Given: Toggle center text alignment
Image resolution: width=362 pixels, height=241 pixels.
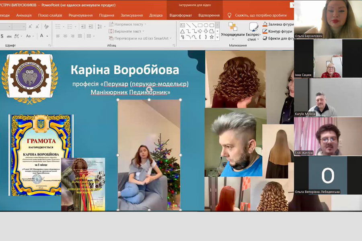Looking at the screenshot, I should point(65,36).
